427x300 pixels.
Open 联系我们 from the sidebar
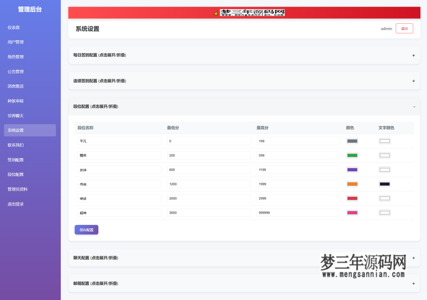click(17, 145)
